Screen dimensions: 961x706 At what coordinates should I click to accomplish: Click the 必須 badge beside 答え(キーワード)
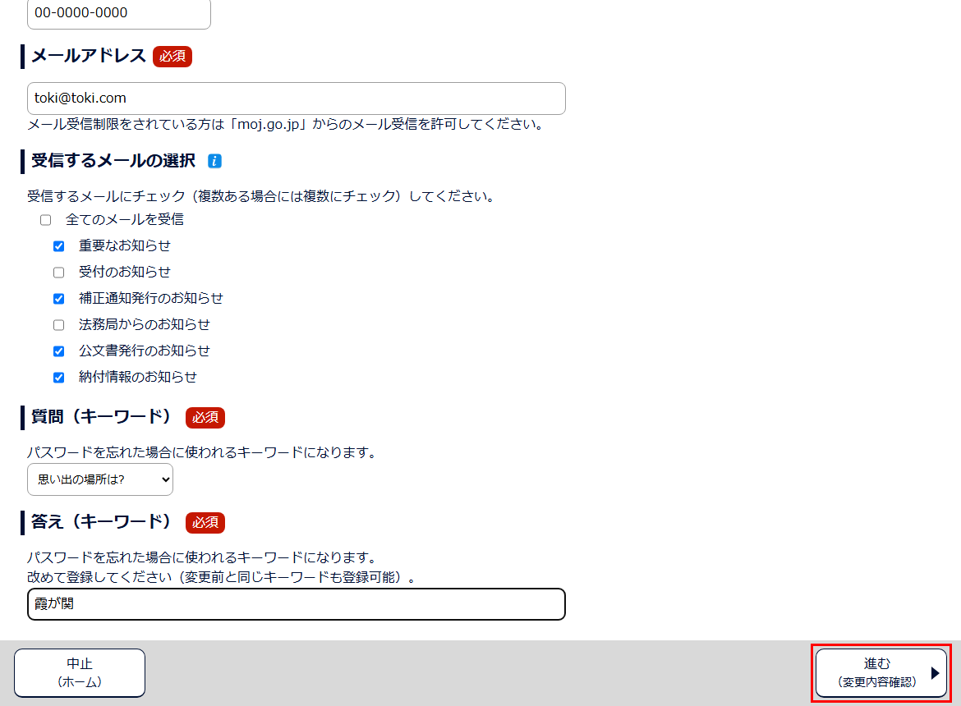point(205,522)
